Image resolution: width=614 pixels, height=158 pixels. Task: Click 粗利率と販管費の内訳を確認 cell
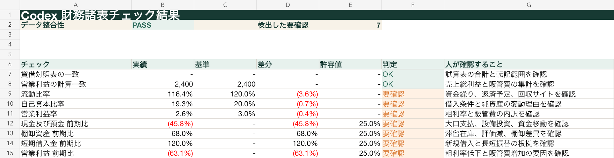point(529,114)
